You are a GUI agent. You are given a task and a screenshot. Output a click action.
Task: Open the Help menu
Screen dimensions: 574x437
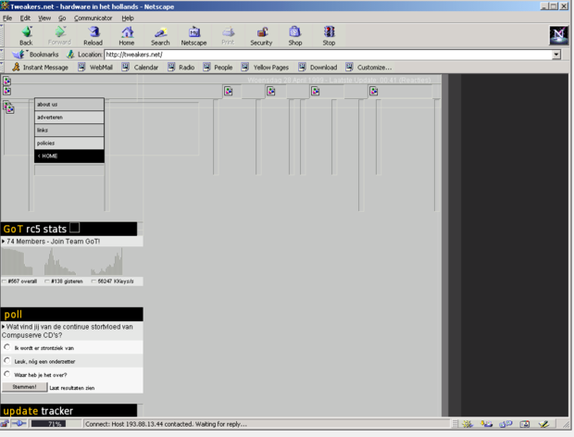[128, 18]
